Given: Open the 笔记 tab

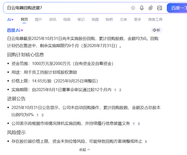Looking at the screenshot, I should tap(81, 19).
